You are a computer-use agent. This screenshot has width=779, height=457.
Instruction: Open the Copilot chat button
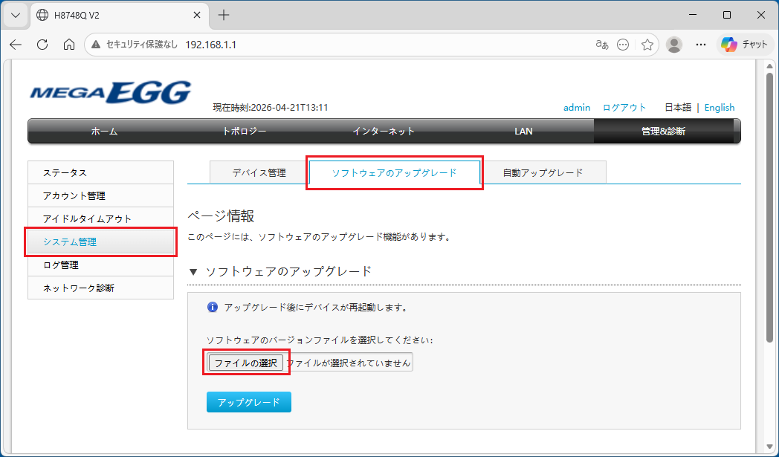tap(744, 45)
